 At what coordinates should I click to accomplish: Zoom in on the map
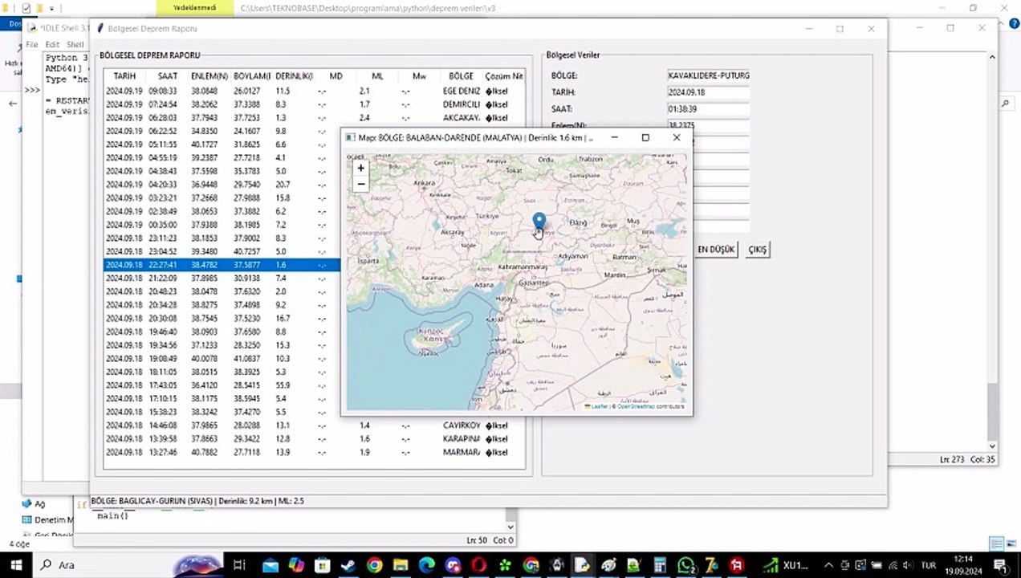360,168
